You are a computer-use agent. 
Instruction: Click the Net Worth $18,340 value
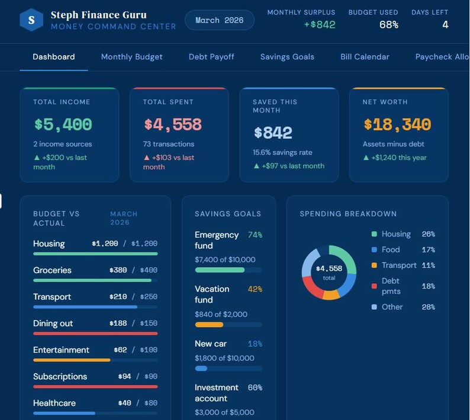point(397,124)
